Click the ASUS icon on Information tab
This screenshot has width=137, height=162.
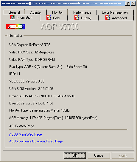[x=12, y=17]
